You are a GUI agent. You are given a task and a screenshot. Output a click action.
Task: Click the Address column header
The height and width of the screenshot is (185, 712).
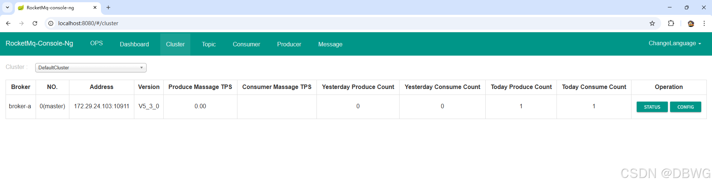coord(102,87)
